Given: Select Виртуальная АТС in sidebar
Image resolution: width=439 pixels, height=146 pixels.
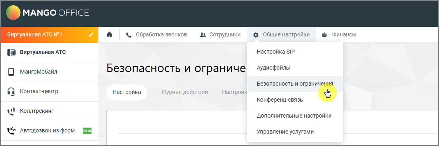Looking at the screenshot, I should click(x=49, y=52).
